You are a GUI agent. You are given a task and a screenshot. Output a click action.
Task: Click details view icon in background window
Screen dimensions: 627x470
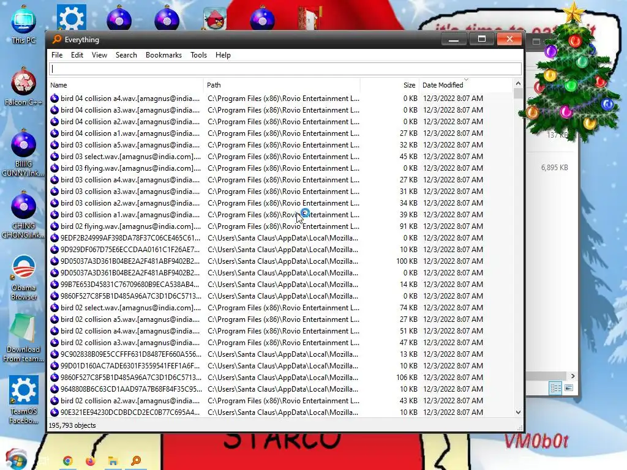tap(555, 388)
